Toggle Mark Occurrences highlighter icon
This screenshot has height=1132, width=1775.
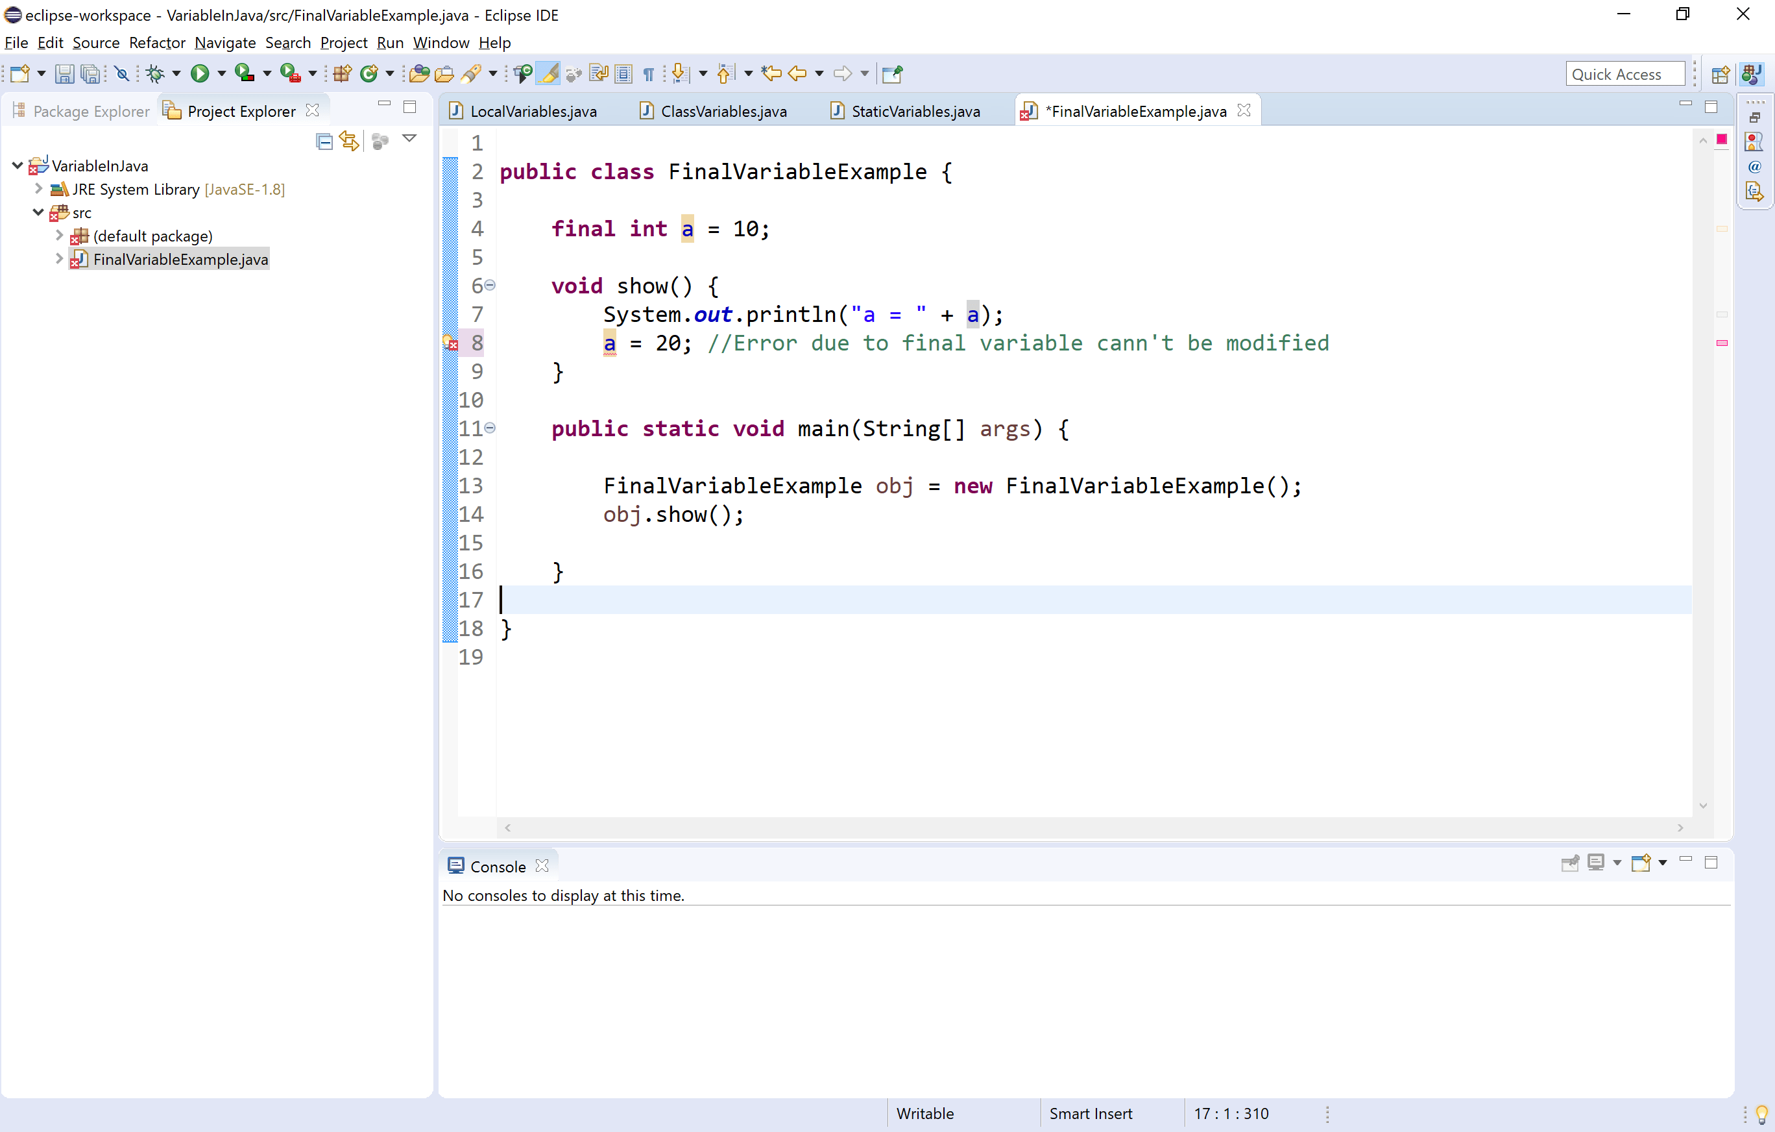[x=548, y=73]
